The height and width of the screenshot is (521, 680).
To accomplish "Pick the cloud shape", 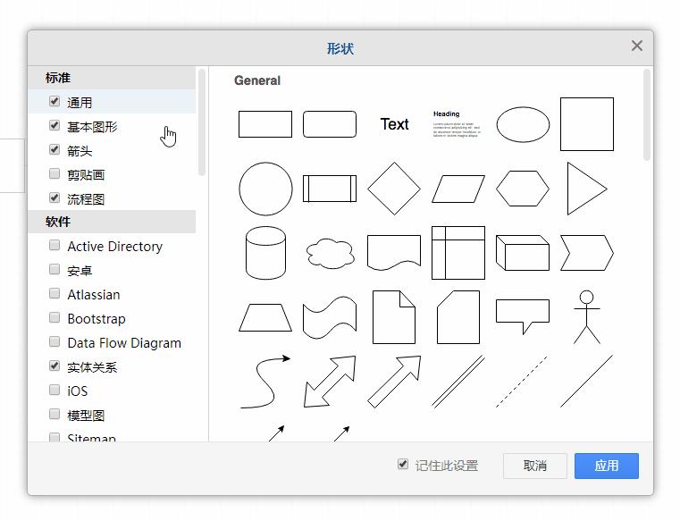I will tap(330, 254).
